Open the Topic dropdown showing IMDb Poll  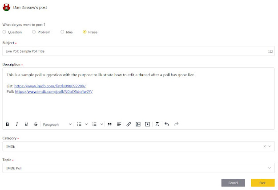pos(138,168)
